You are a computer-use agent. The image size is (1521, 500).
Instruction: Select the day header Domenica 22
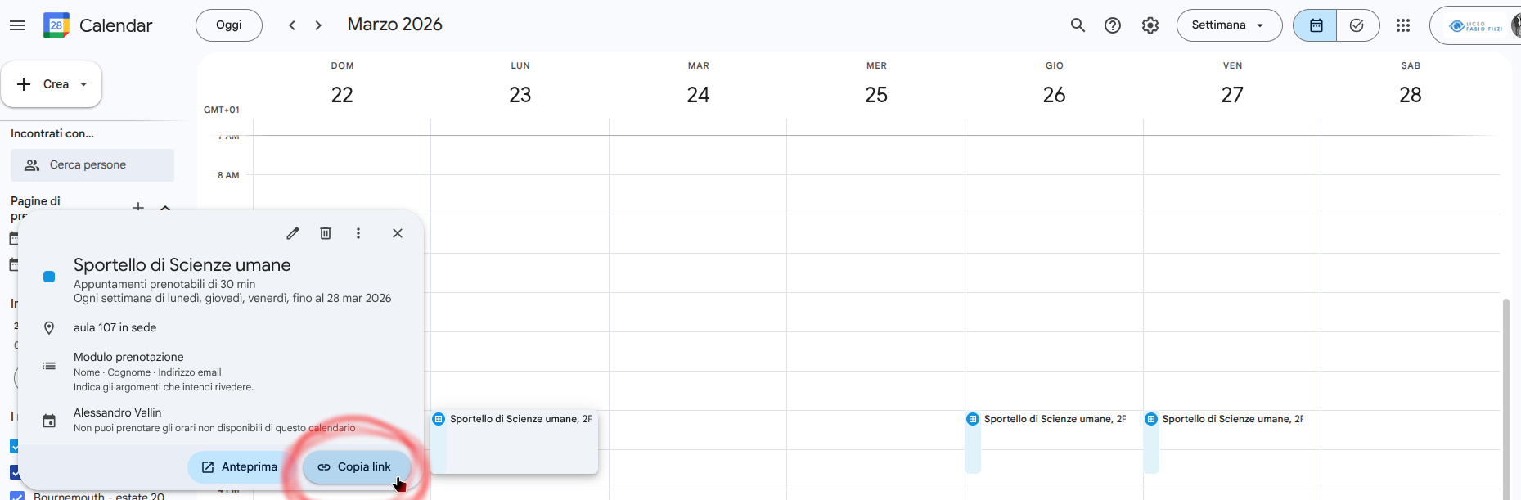click(342, 85)
